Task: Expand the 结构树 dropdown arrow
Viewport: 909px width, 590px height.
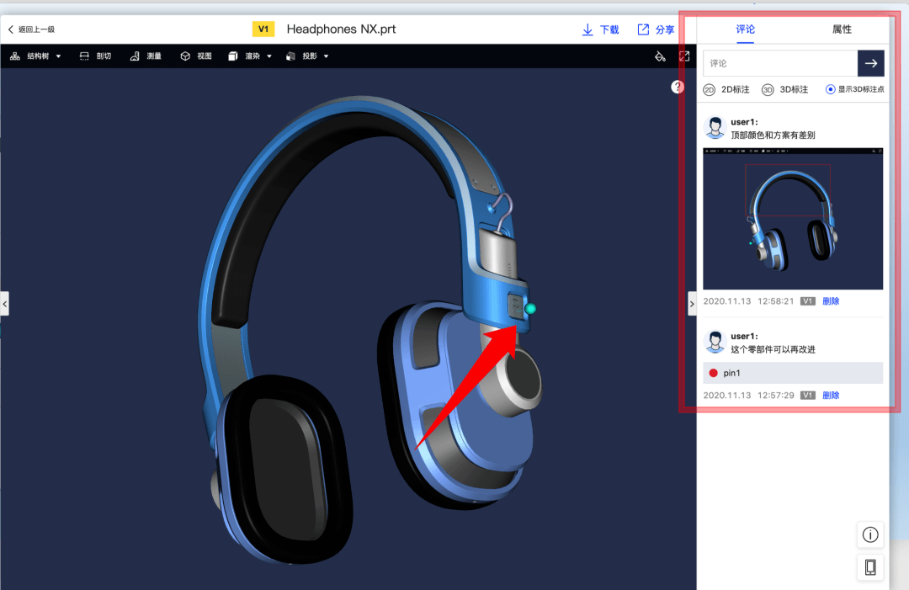Action: click(x=58, y=56)
